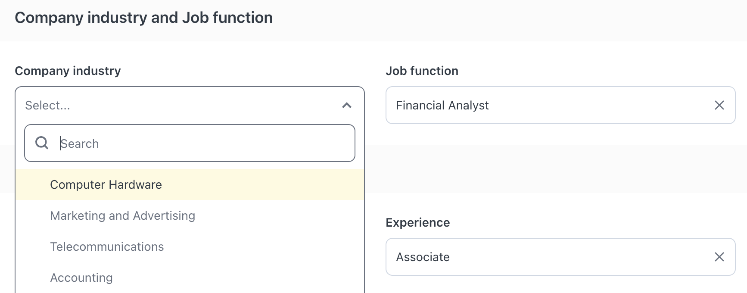Click the Financial Analyst selected value text
The height and width of the screenshot is (293, 747).
pyautogui.click(x=442, y=106)
